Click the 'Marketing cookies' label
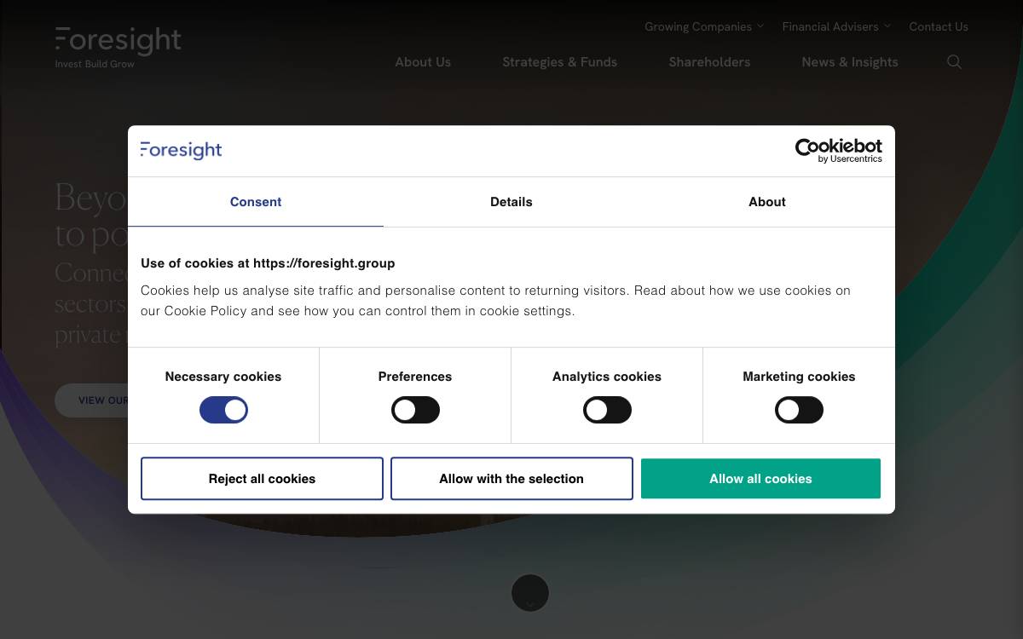The image size is (1023, 639). click(799, 377)
